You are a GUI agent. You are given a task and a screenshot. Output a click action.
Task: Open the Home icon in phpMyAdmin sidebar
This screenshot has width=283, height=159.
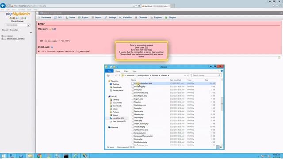point(11,18)
